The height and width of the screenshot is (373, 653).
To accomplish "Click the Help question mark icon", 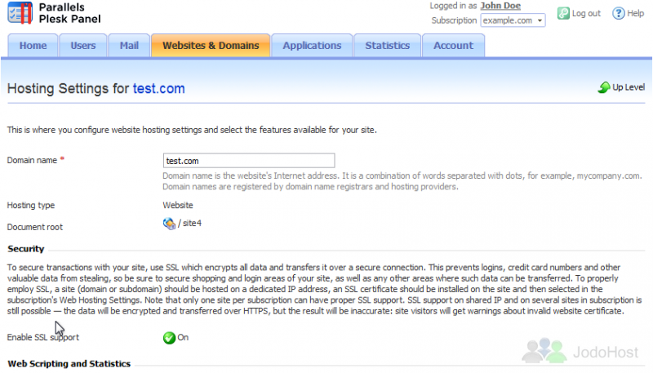I will click(619, 13).
